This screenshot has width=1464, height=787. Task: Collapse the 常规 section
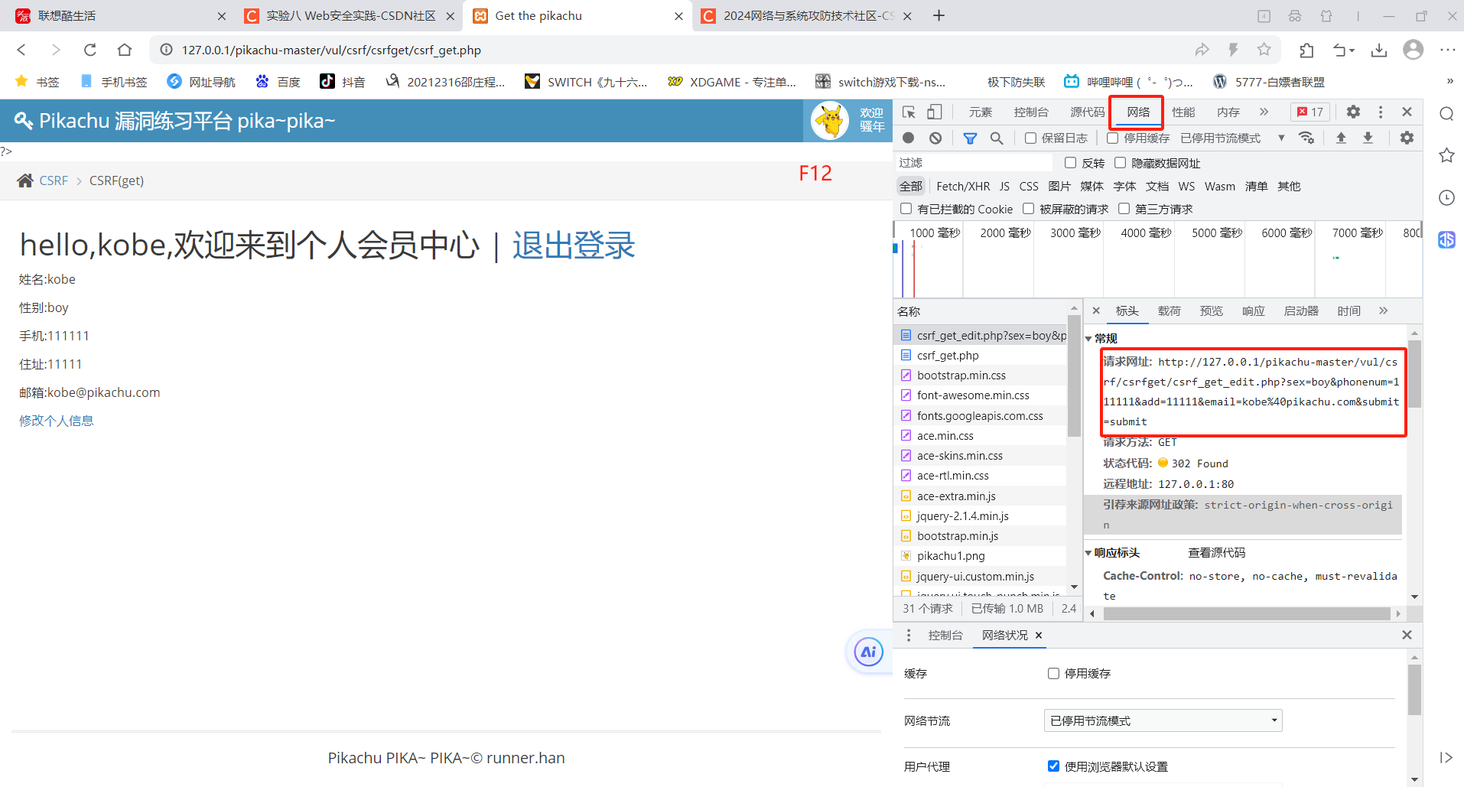[x=1089, y=339]
